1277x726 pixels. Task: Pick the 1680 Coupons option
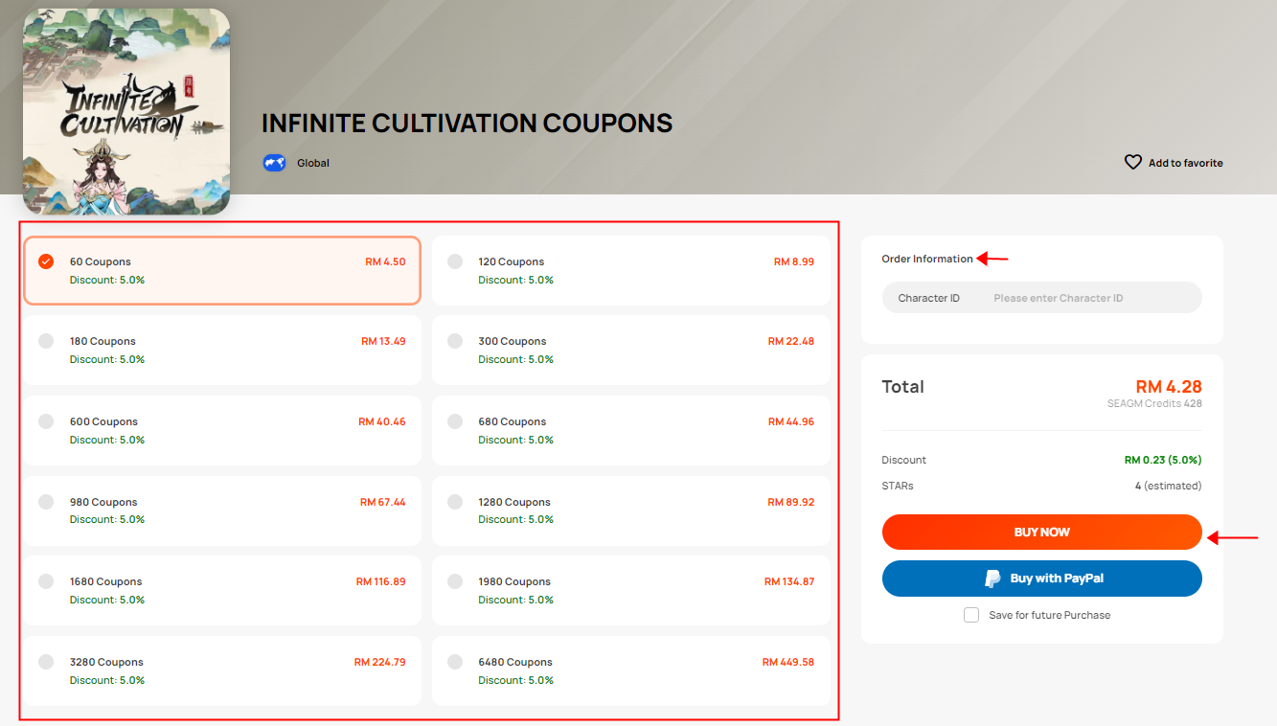(222, 591)
